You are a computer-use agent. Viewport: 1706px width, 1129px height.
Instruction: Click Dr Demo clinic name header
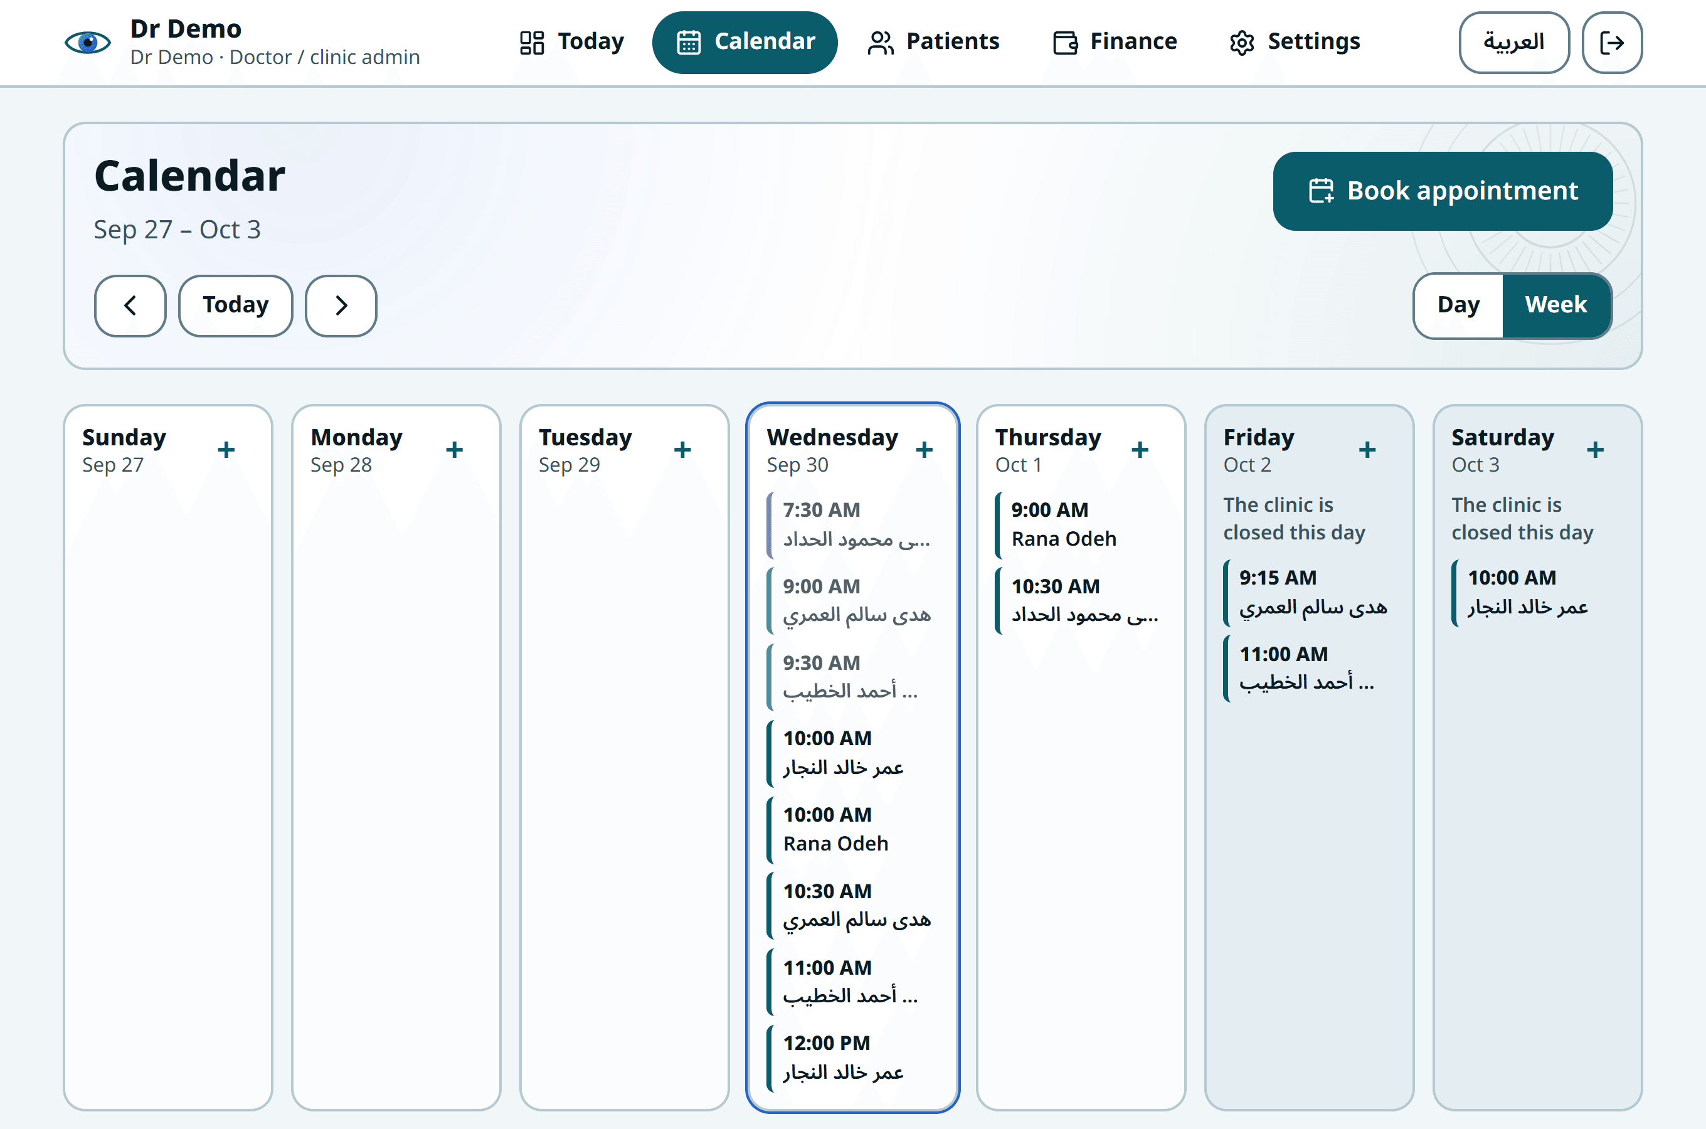pyautogui.click(x=186, y=29)
